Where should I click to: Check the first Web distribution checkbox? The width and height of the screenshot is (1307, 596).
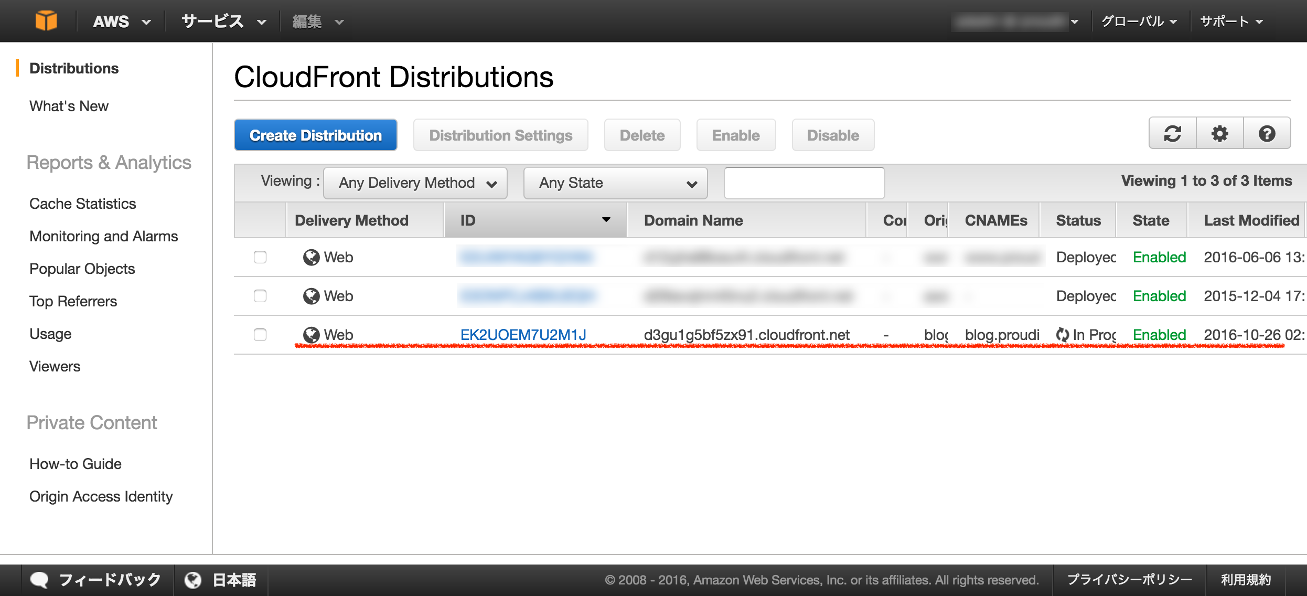point(260,257)
